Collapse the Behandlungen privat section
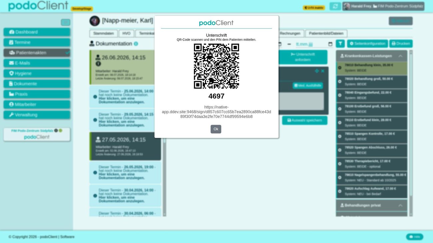The height and width of the screenshot is (243, 433). point(400,205)
